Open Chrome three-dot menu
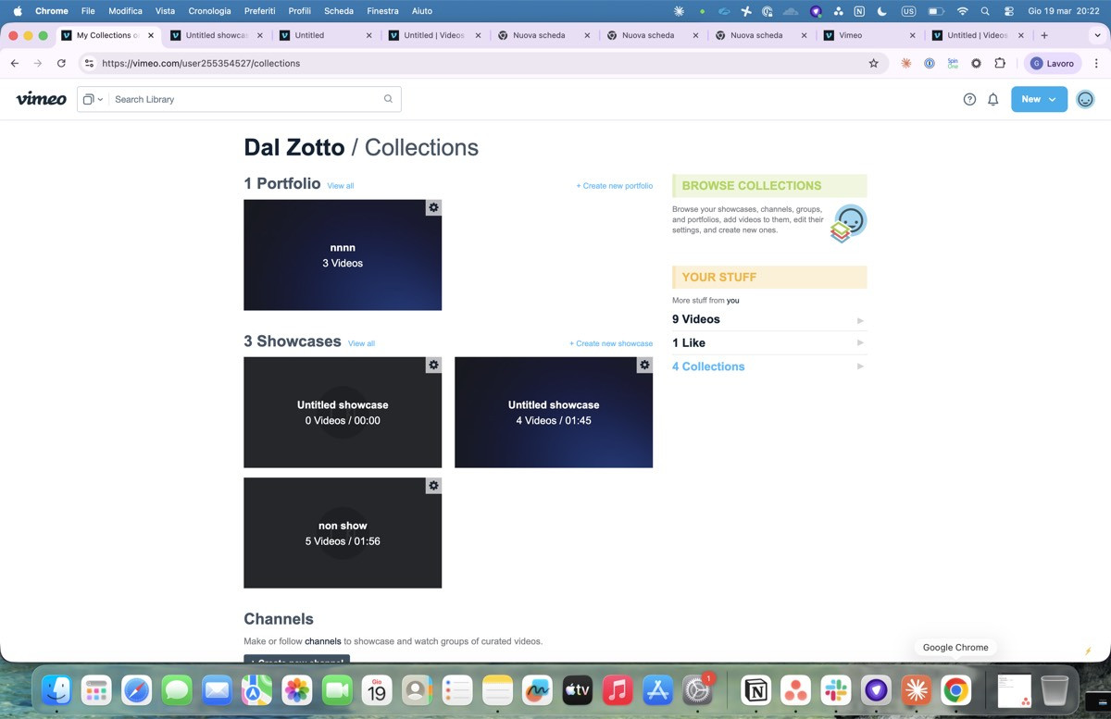This screenshot has width=1111, height=719. click(x=1096, y=63)
